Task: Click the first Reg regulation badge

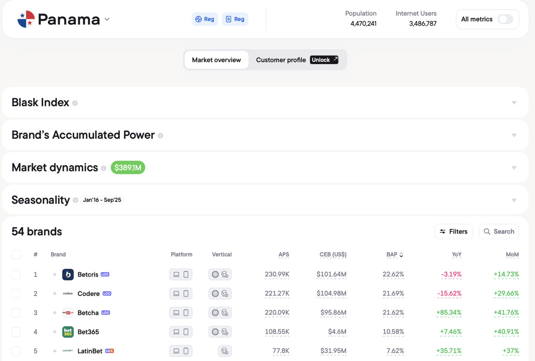Action: tap(205, 19)
